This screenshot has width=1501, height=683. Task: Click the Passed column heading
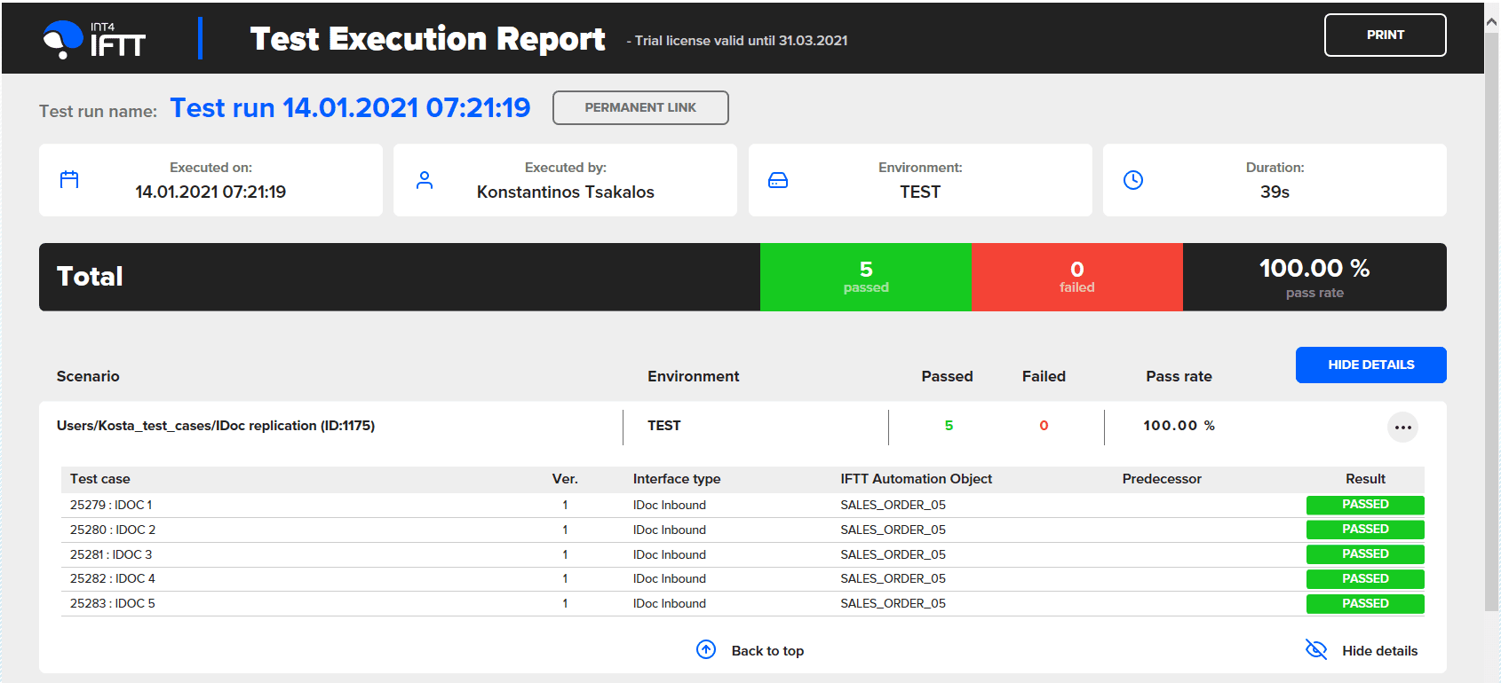(x=947, y=376)
